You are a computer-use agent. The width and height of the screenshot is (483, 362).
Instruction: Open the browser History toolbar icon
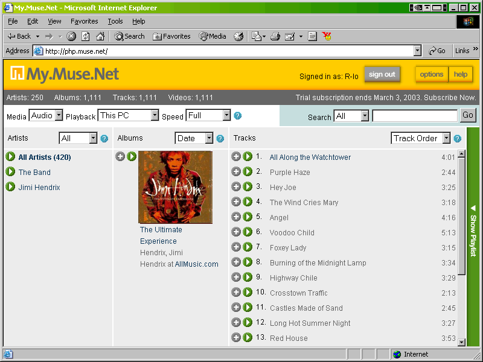(x=238, y=36)
